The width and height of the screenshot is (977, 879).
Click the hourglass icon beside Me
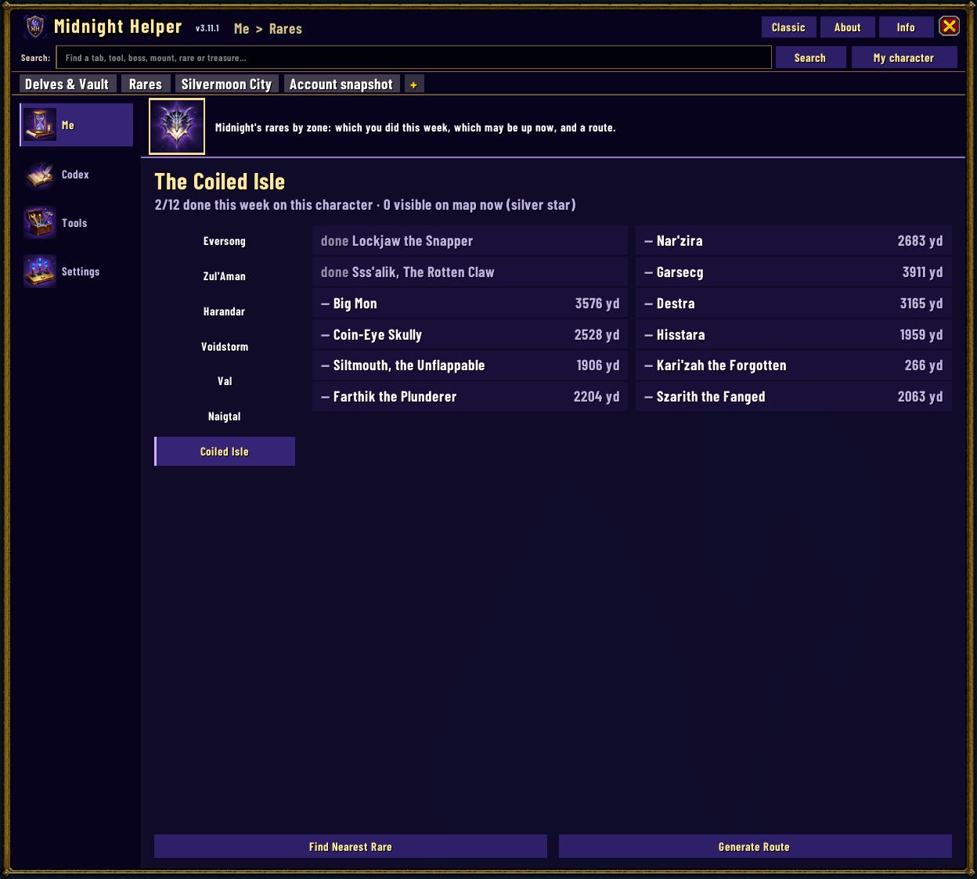tap(39, 125)
